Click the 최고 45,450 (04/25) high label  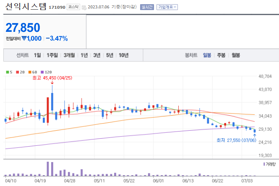pyautogui.click(x=52, y=78)
